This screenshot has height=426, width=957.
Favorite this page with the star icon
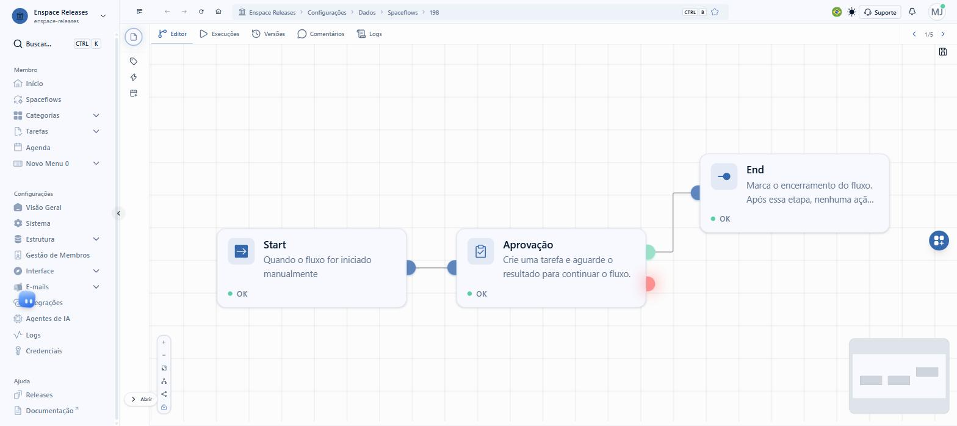715,12
